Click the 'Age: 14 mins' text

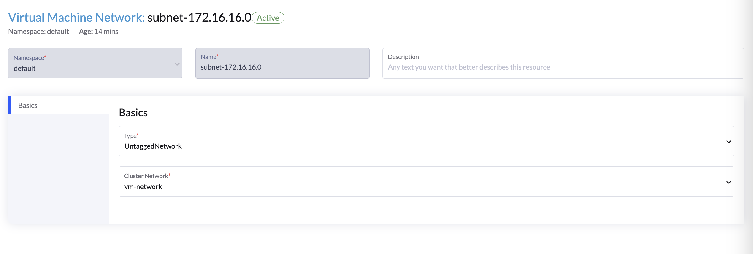click(99, 31)
